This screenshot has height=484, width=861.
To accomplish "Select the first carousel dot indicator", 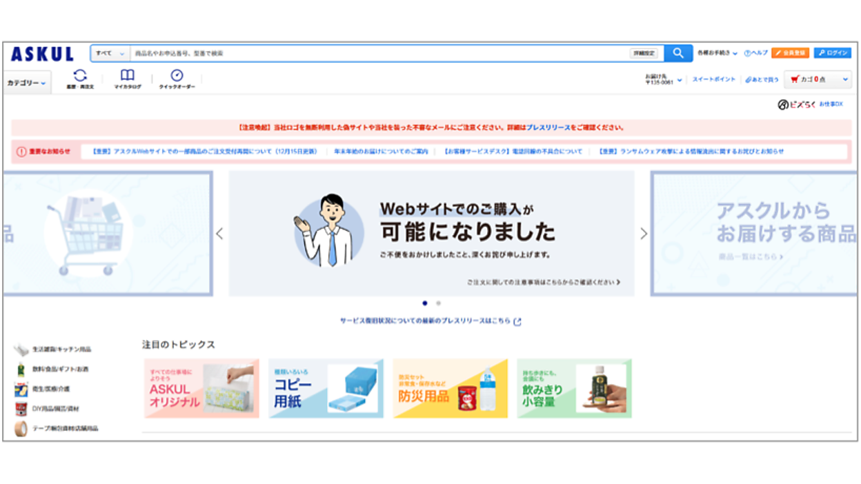I will pos(424,303).
